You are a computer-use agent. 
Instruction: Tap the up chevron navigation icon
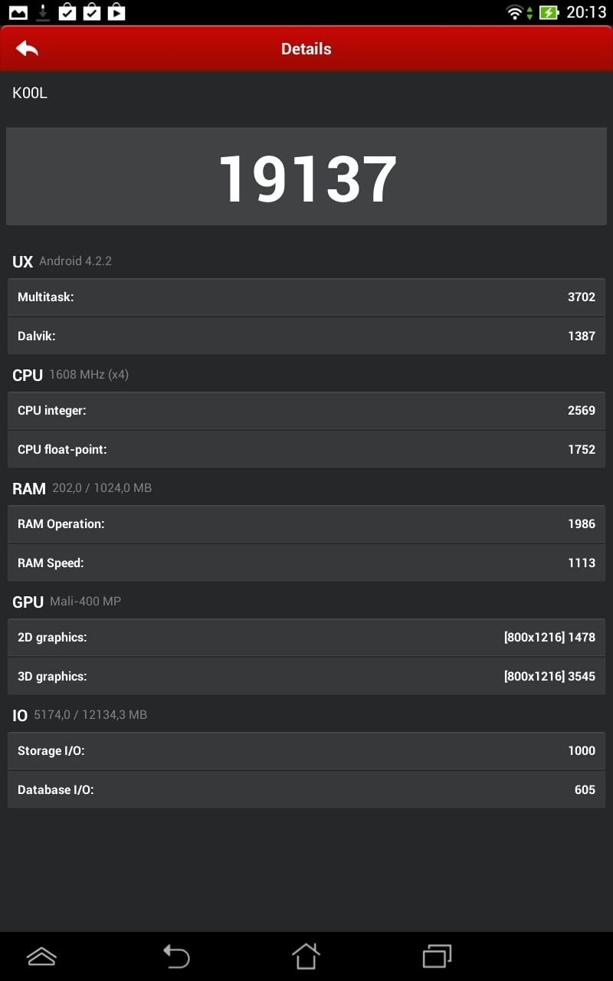[41, 956]
